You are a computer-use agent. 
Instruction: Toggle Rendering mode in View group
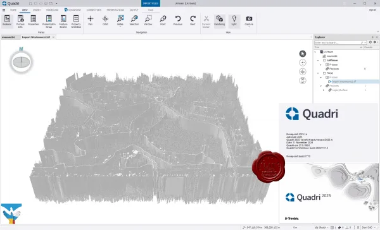click(220, 21)
